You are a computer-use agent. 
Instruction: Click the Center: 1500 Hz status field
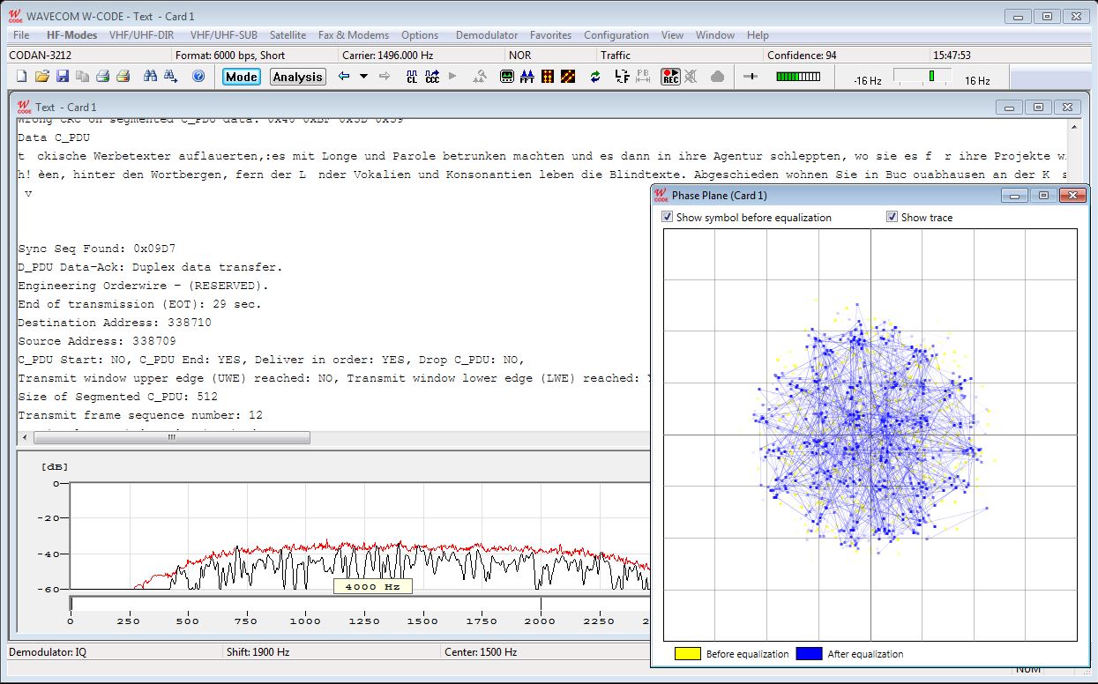pos(549,652)
